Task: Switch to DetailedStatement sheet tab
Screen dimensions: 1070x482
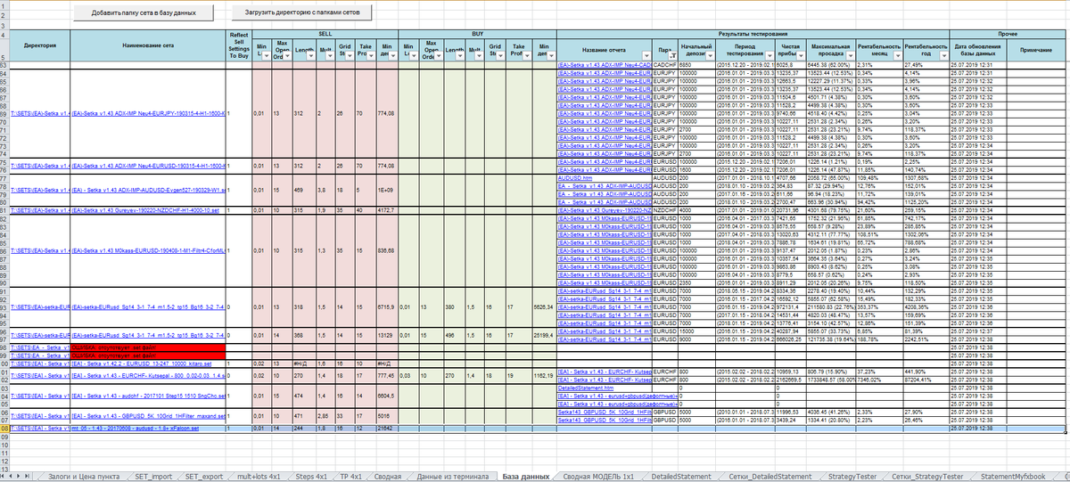Action: point(680,477)
